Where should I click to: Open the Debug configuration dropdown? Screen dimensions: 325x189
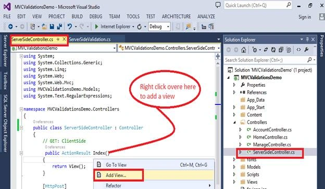168,27
